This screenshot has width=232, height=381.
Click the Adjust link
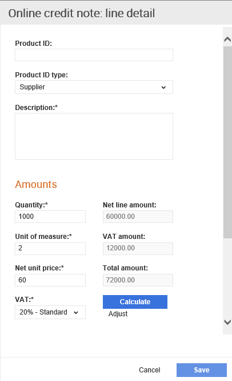pos(118,314)
